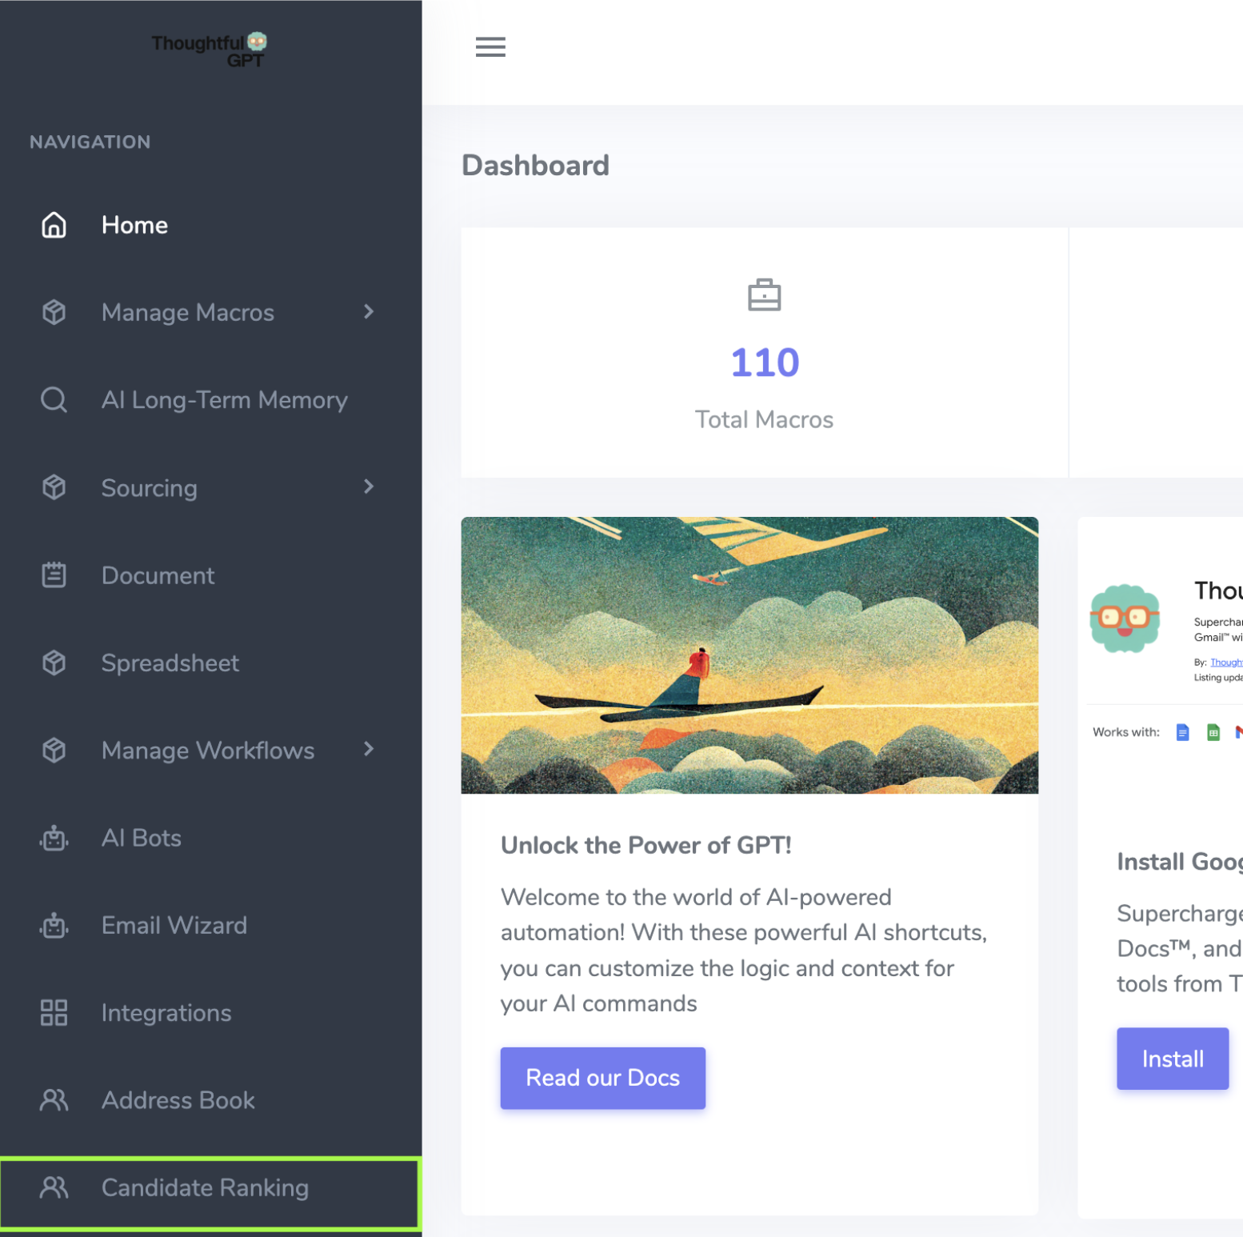This screenshot has height=1237, width=1243.
Task: Click the Total Macros label
Action: [x=764, y=419]
